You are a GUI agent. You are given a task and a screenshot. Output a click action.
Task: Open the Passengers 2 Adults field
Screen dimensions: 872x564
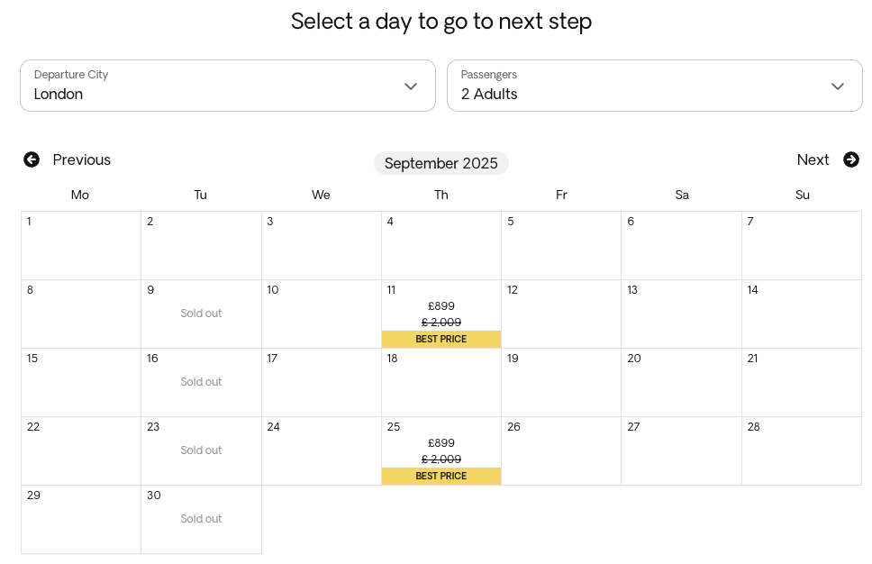(x=655, y=86)
